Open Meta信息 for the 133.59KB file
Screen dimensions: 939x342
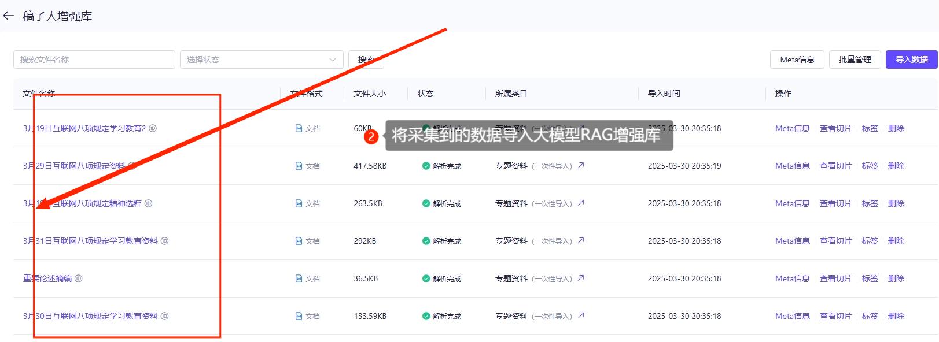click(x=793, y=316)
